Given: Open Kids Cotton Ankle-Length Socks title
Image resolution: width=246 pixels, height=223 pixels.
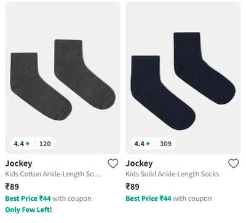Looking at the screenshot, I should (x=53, y=174).
